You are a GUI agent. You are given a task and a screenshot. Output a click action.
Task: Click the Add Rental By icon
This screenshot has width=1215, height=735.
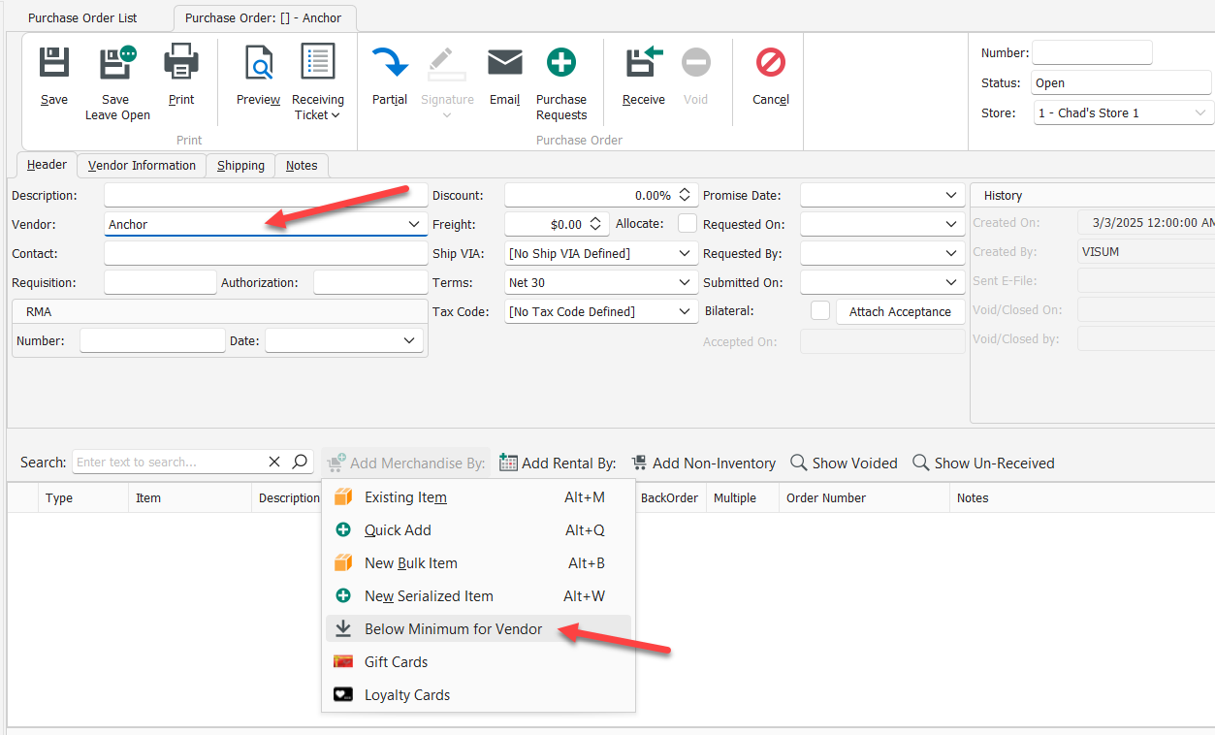point(508,463)
